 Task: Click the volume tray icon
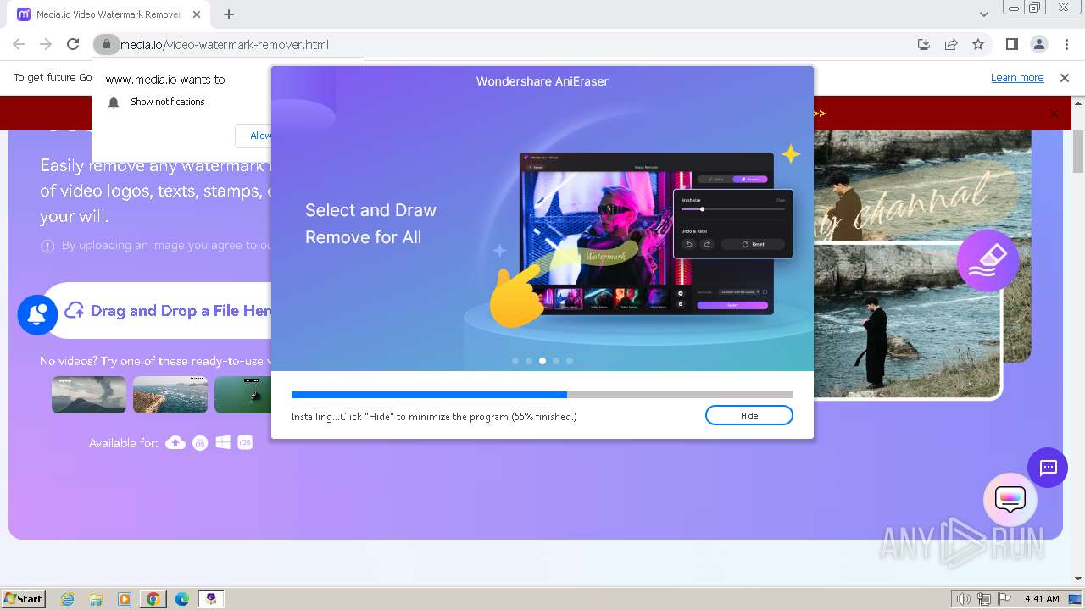click(x=963, y=599)
